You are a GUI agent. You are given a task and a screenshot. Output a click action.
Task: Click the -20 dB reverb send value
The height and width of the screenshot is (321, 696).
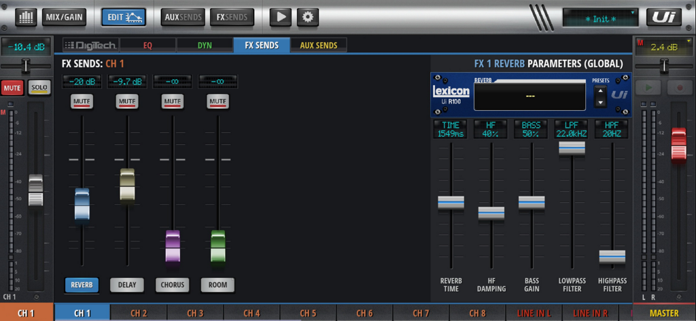(82, 82)
